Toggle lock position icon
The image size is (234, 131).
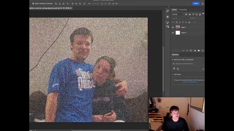tap(183, 22)
